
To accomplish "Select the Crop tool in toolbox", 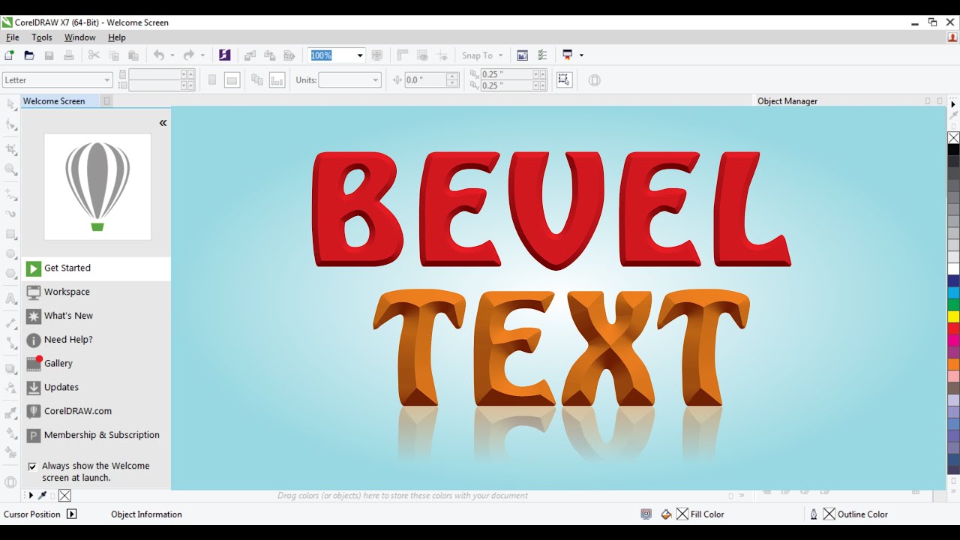I will [x=10, y=149].
